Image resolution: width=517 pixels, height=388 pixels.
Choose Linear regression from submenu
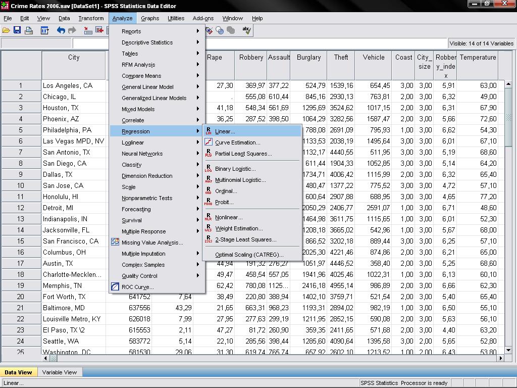225,131
